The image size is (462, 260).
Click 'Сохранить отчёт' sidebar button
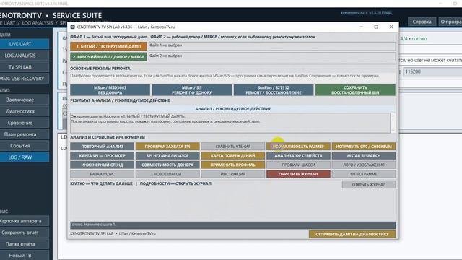(x=24, y=233)
